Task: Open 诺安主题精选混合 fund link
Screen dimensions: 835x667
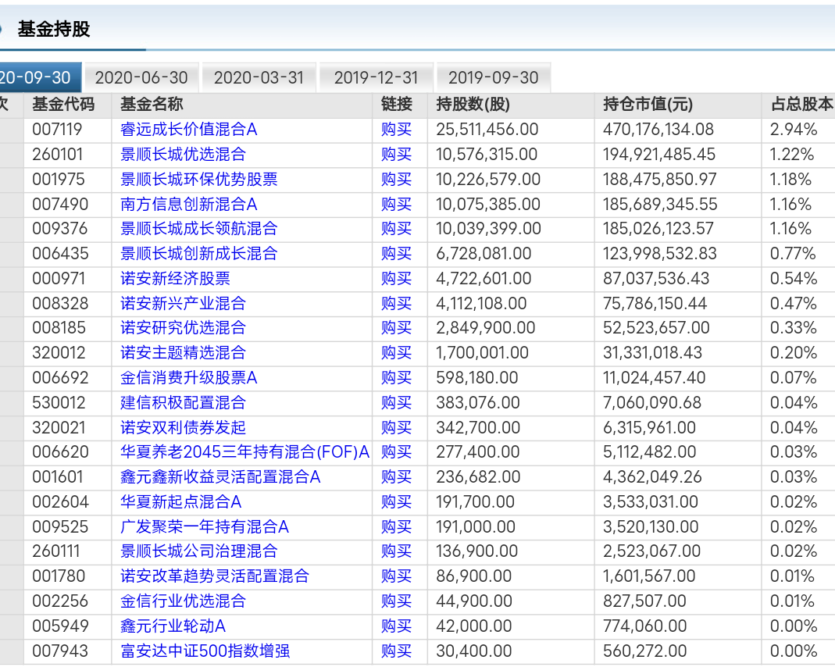Action: 184,353
